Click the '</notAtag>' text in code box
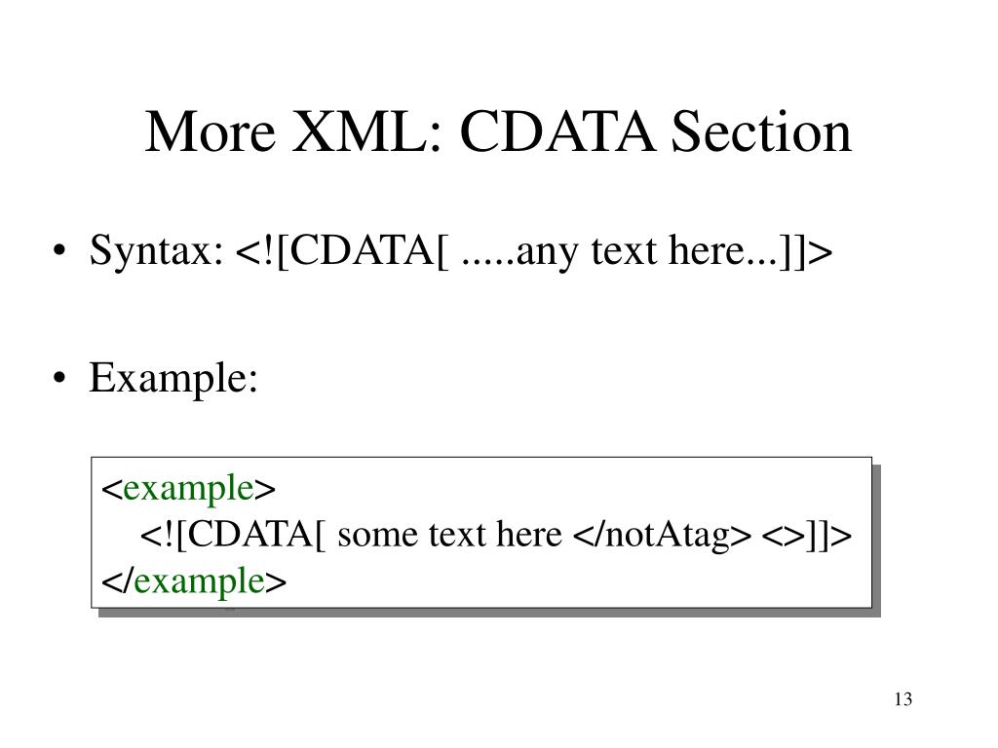998x748 pixels. coord(662,535)
